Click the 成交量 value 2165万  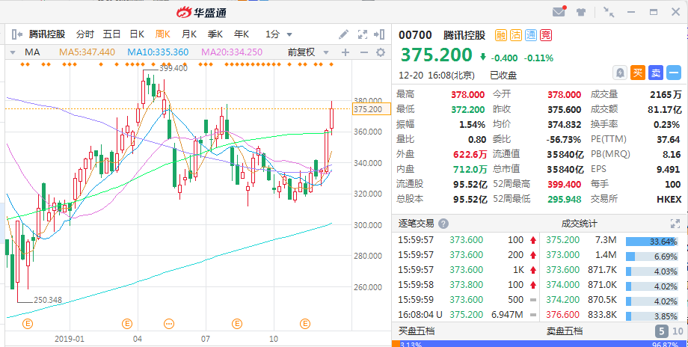pos(666,95)
